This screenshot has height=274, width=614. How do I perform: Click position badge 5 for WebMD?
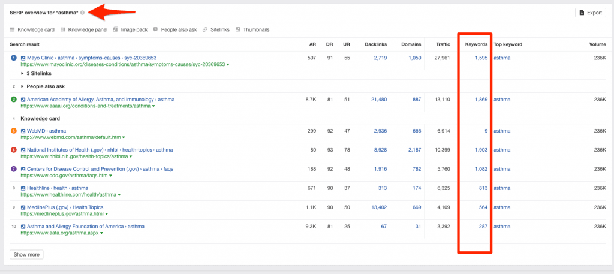pyautogui.click(x=14, y=131)
